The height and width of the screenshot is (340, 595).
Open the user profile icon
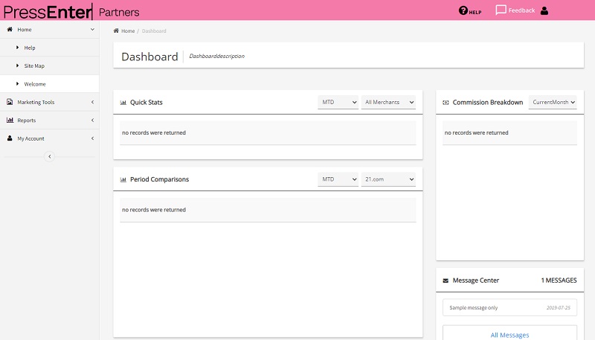click(x=544, y=10)
